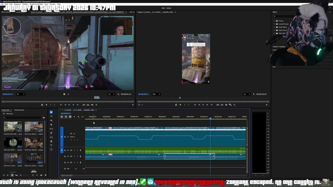Expand Audio Effects folder in Effects panel
333x187 pixels.
[x=274, y=27]
